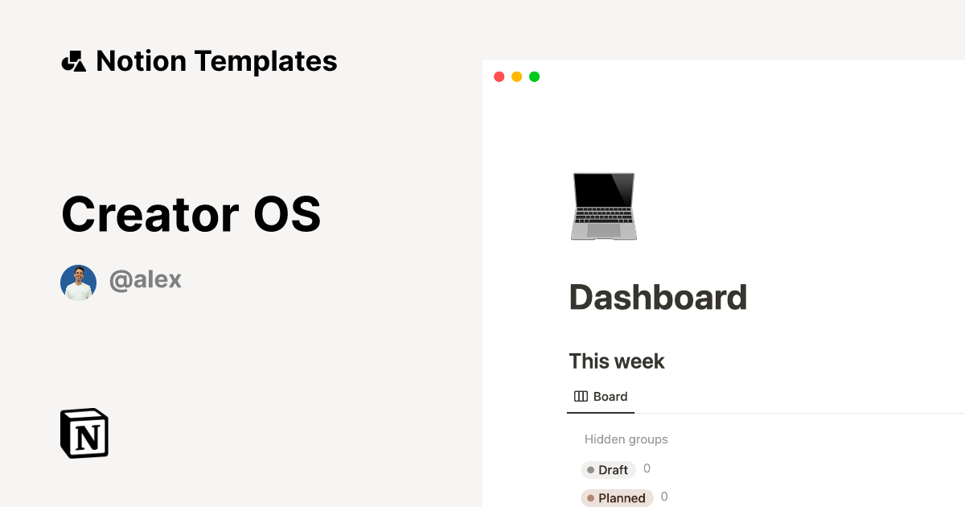This screenshot has width=965, height=507.
Task: Click the red window dot
Action: [499, 76]
